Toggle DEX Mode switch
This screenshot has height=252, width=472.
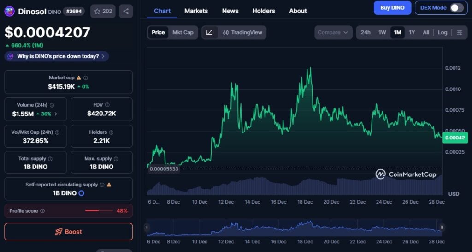457,8
